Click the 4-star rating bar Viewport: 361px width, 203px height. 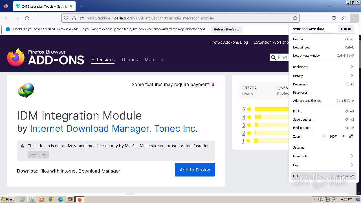(x=271, y=117)
